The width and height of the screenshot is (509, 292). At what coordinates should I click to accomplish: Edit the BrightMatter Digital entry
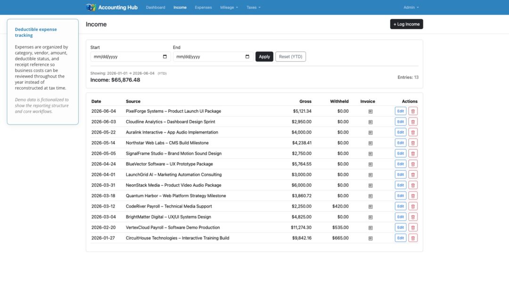(x=401, y=217)
